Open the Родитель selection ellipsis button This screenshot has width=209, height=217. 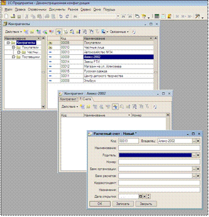[x=194, y=155]
